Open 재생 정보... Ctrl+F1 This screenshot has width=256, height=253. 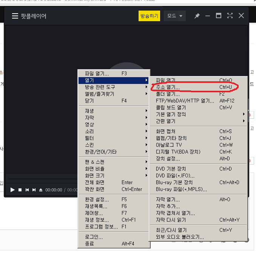(114, 220)
